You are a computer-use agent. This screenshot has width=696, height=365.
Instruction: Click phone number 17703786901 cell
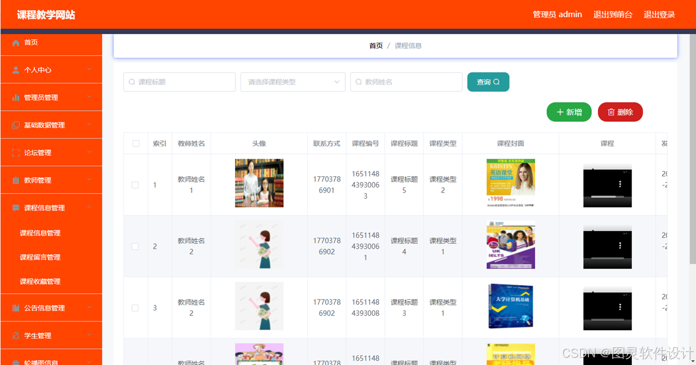(327, 185)
